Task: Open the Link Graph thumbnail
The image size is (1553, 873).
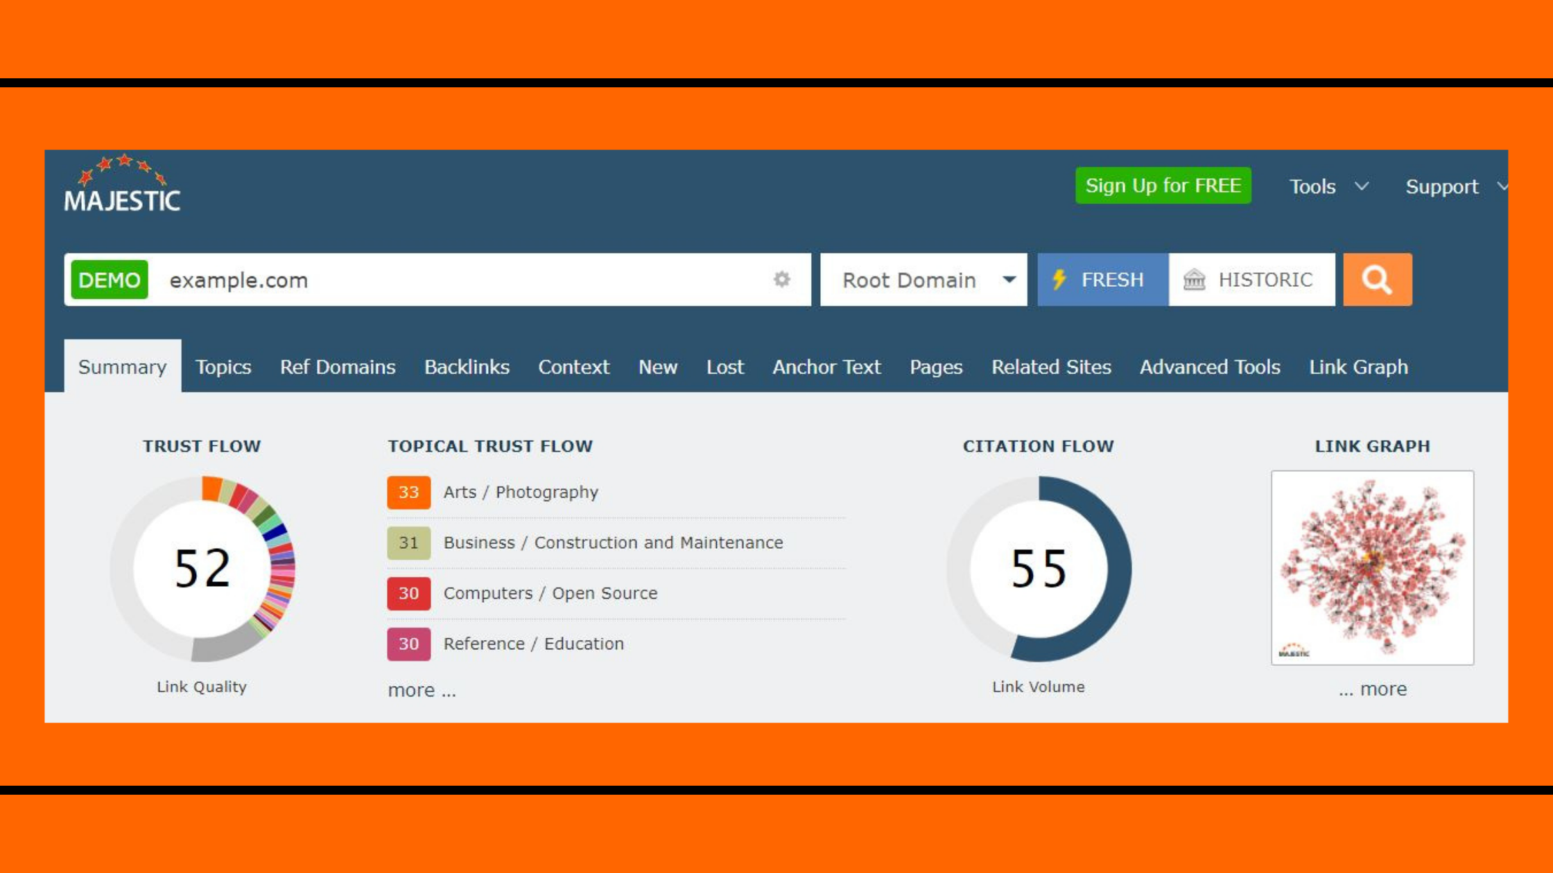Action: coord(1372,567)
